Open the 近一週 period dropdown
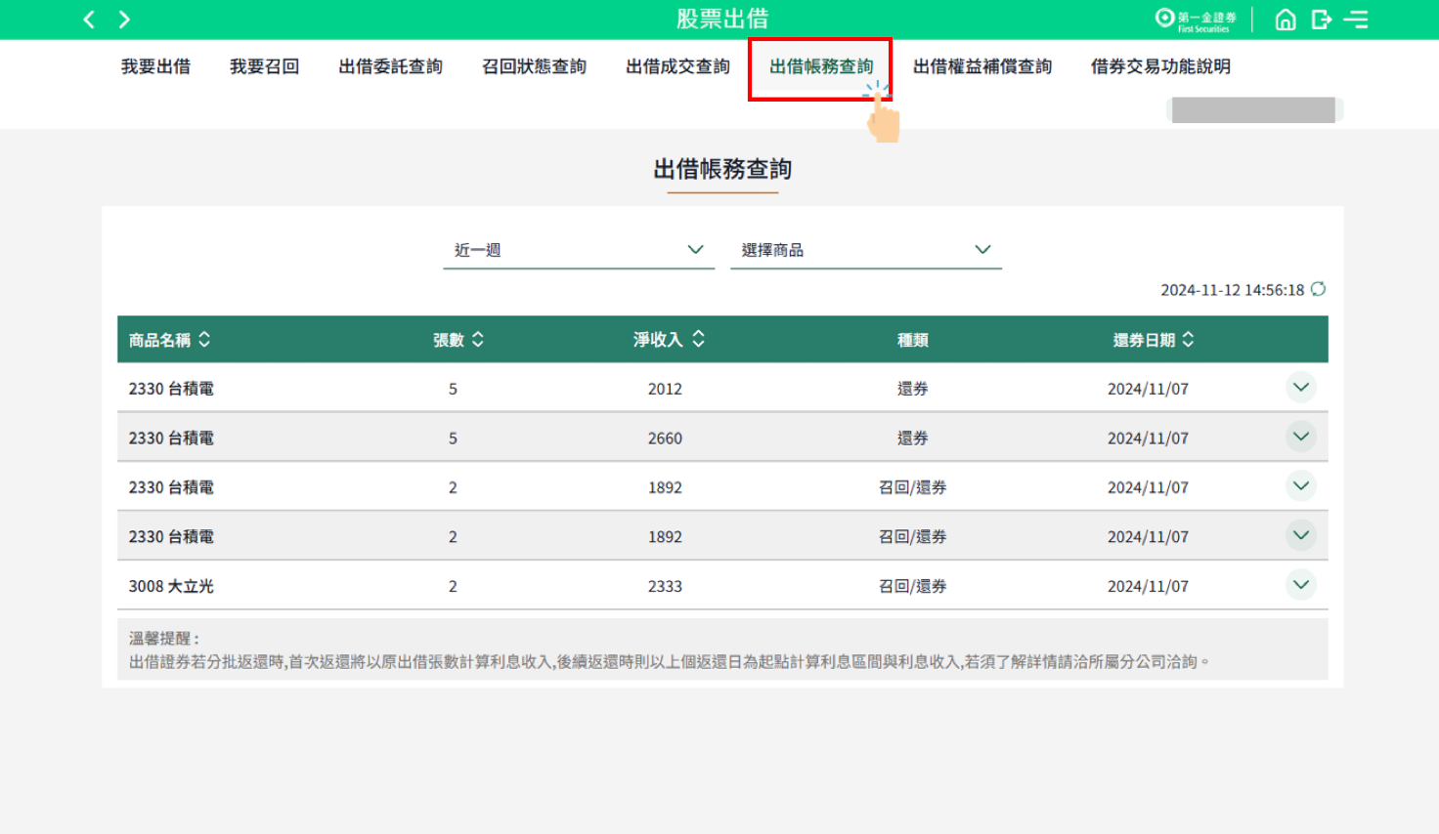This screenshot has width=1439, height=834. [x=579, y=250]
